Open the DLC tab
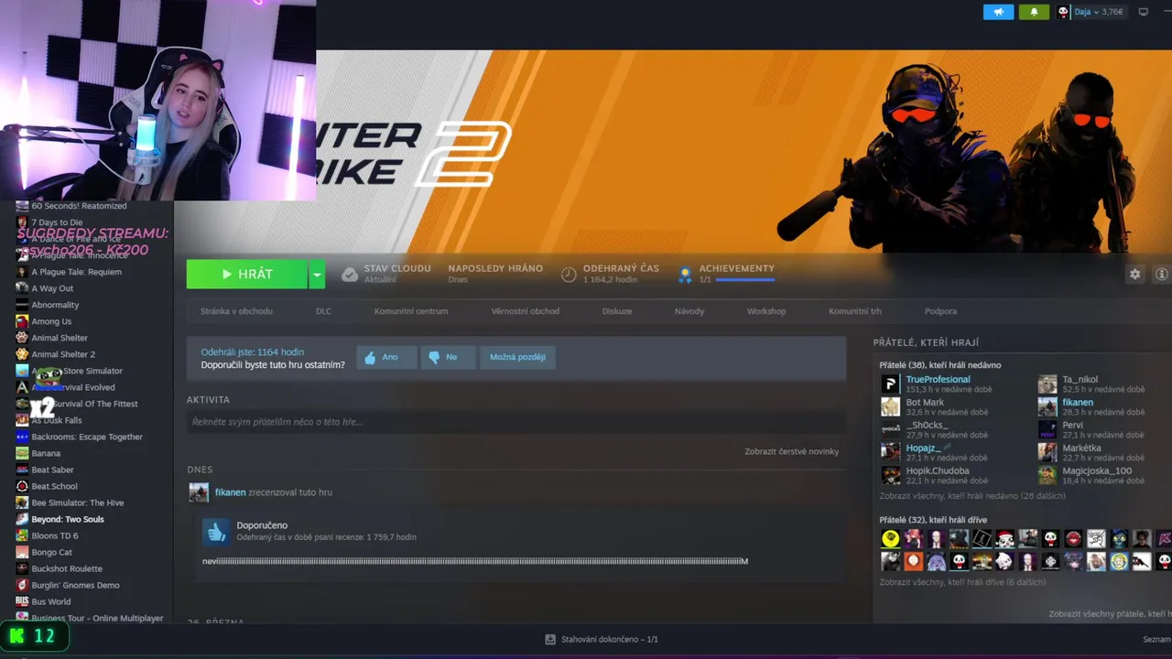 tap(323, 311)
